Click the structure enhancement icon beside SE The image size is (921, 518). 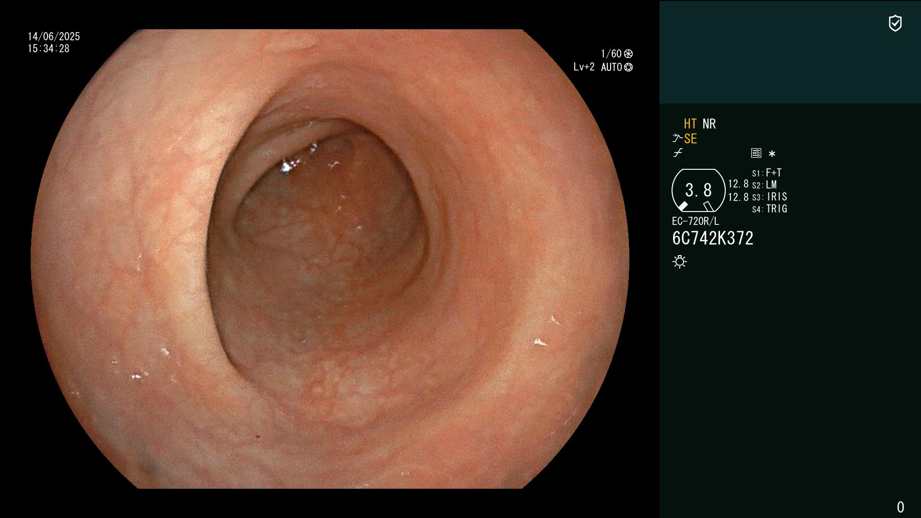click(x=677, y=139)
